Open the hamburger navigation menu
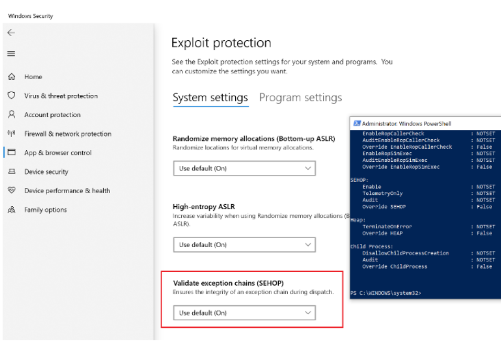Viewport: 503px width, 345px height. point(11,53)
